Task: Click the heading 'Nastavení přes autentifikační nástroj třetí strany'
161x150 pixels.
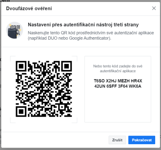Action: pos(83,25)
